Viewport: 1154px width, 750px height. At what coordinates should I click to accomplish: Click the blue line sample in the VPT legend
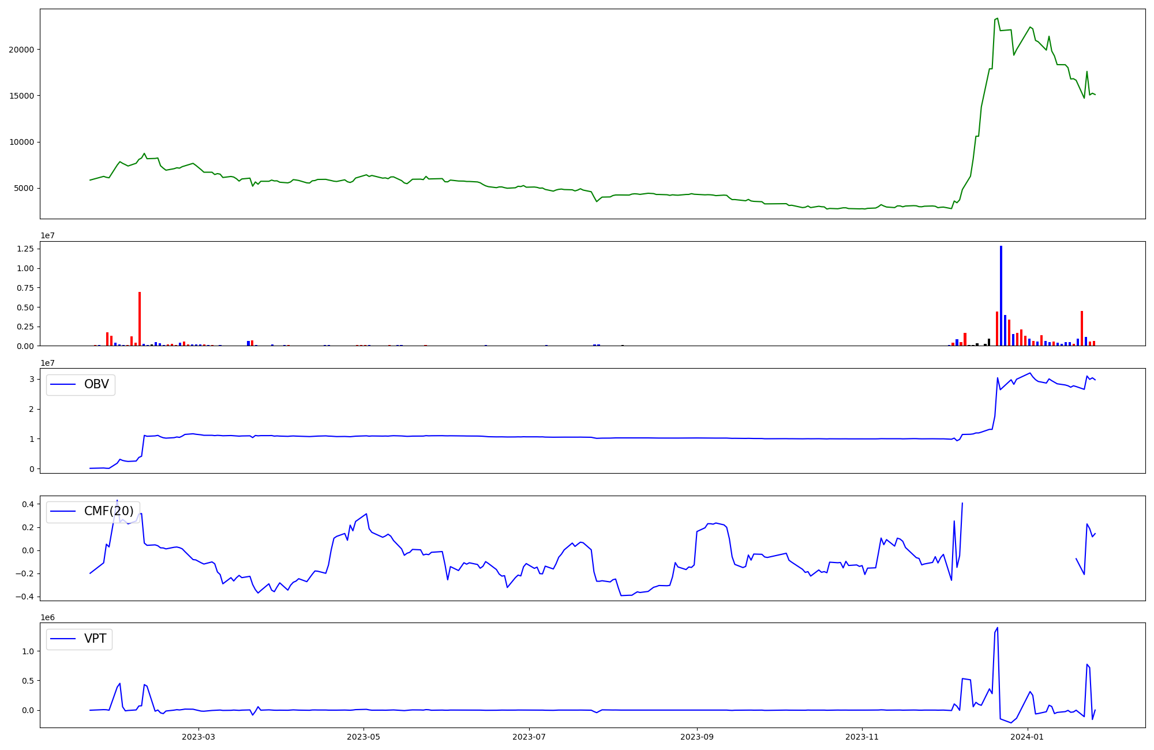(x=63, y=639)
